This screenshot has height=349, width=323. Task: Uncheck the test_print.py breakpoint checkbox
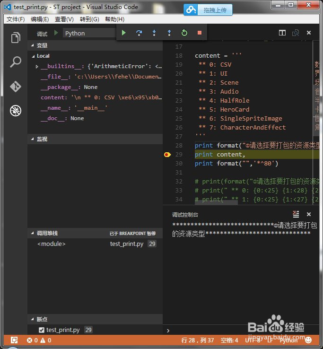(x=42, y=330)
